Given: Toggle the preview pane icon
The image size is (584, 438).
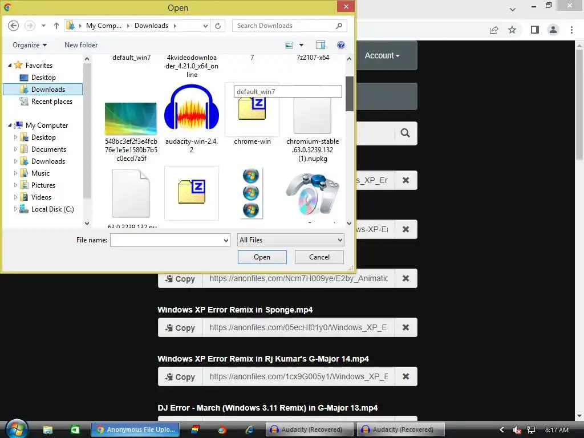Looking at the screenshot, I should click(321, 45).
